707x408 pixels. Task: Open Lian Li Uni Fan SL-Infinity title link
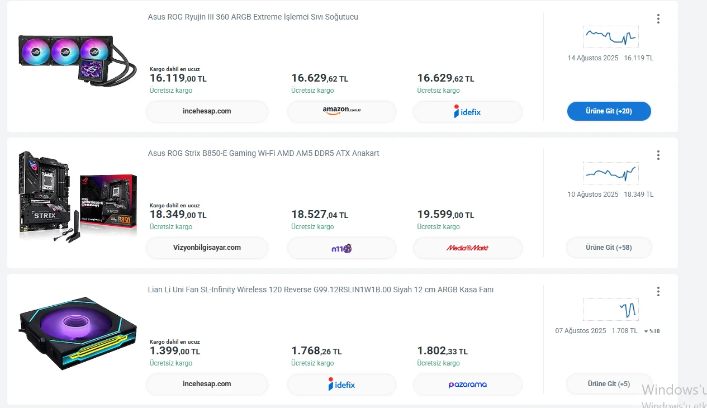[320, 290]
